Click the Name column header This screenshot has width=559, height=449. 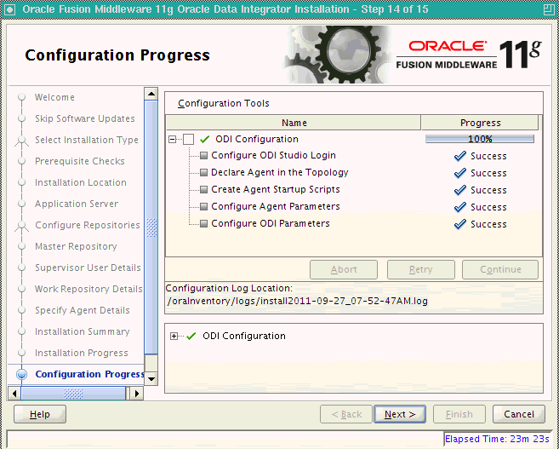pos(294,123)
